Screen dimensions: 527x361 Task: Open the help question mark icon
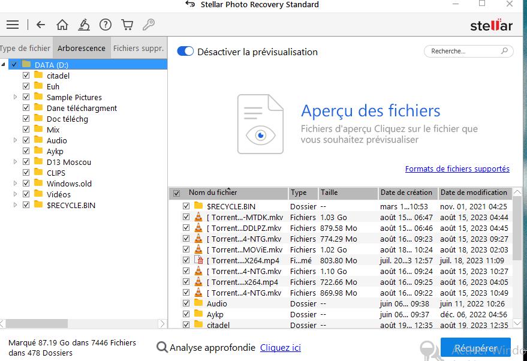click(x=106, y=25)
